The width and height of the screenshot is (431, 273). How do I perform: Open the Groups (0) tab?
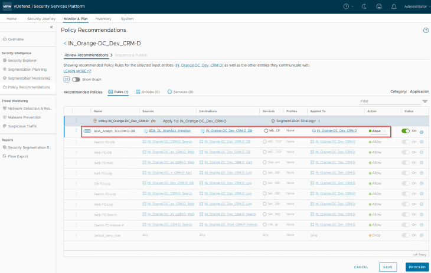tap(148, 92)
